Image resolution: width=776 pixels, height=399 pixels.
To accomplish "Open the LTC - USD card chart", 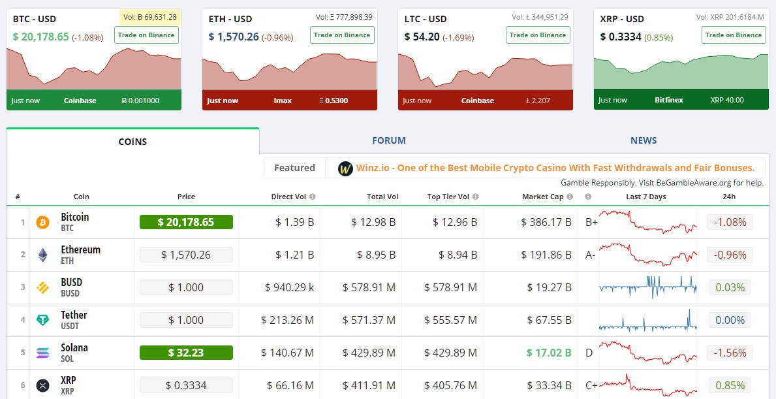I will point(486,71).
